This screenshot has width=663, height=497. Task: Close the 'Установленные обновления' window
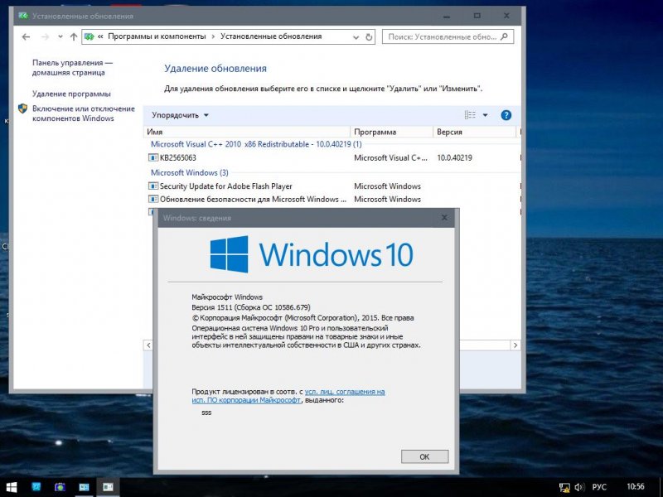506,16
